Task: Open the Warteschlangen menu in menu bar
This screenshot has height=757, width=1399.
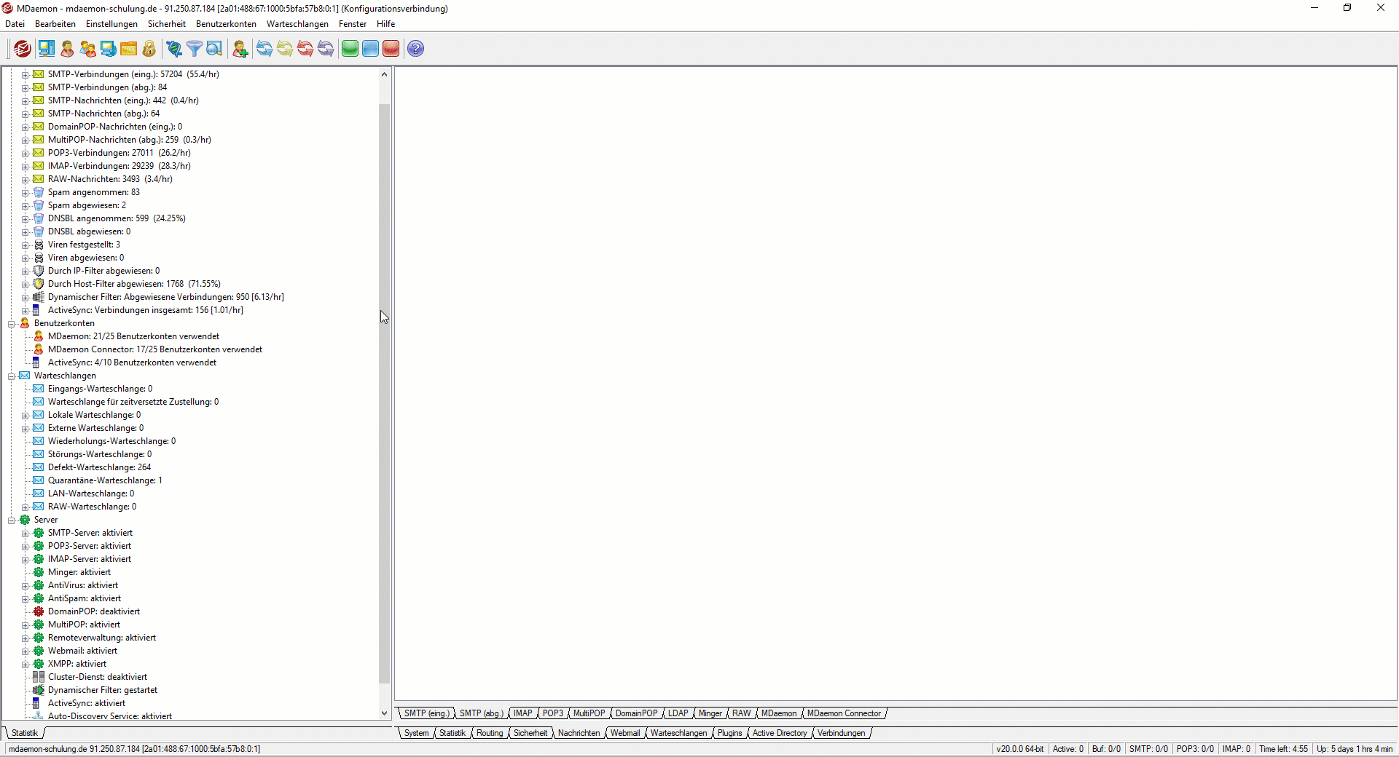Action: click(x=297, y=24)
